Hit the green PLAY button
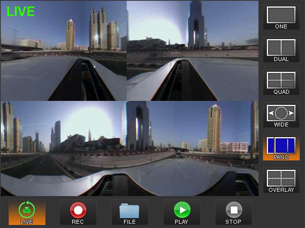The width and height of the screenshot is (305, 228). tap(182, 212)
